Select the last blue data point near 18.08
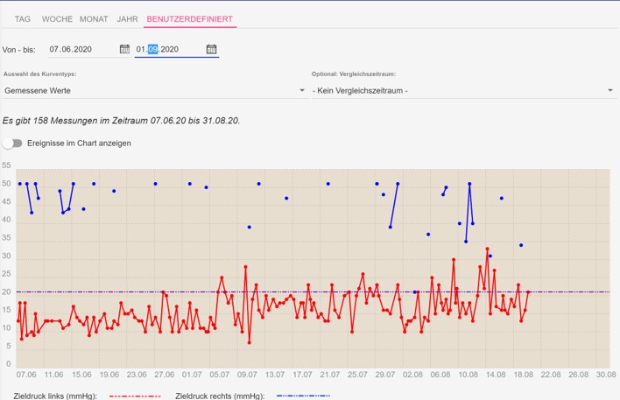The height and width of the screenshot is (400, 620). [x=521, y=245]
